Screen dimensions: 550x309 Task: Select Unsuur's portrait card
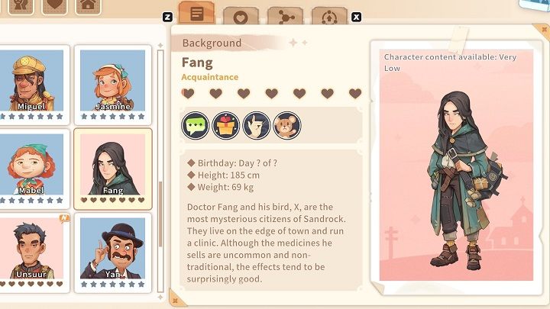tap(34, 253)
